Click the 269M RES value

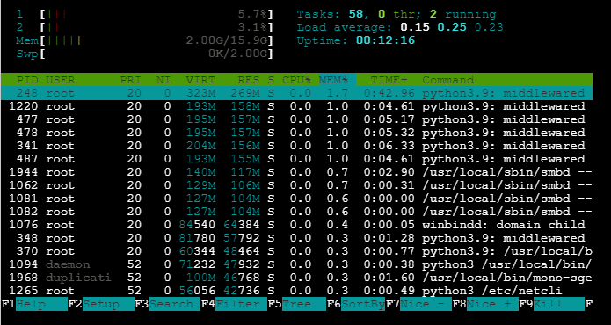click(x=244, y=93)
